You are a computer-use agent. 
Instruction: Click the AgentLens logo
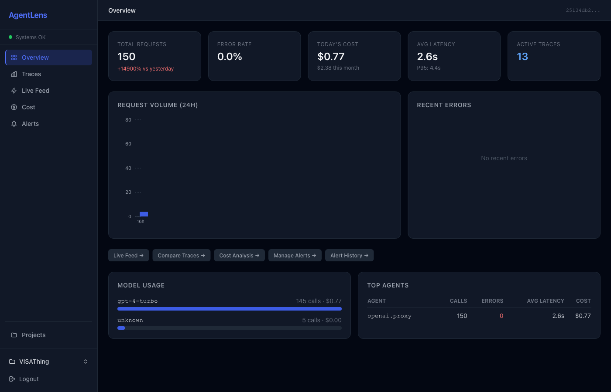pyautogui.click(x=28, y=15)
